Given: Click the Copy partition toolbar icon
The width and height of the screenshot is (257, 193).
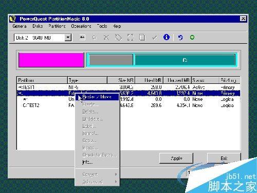Looking at the screenshot, I should (x=142, y=37).
